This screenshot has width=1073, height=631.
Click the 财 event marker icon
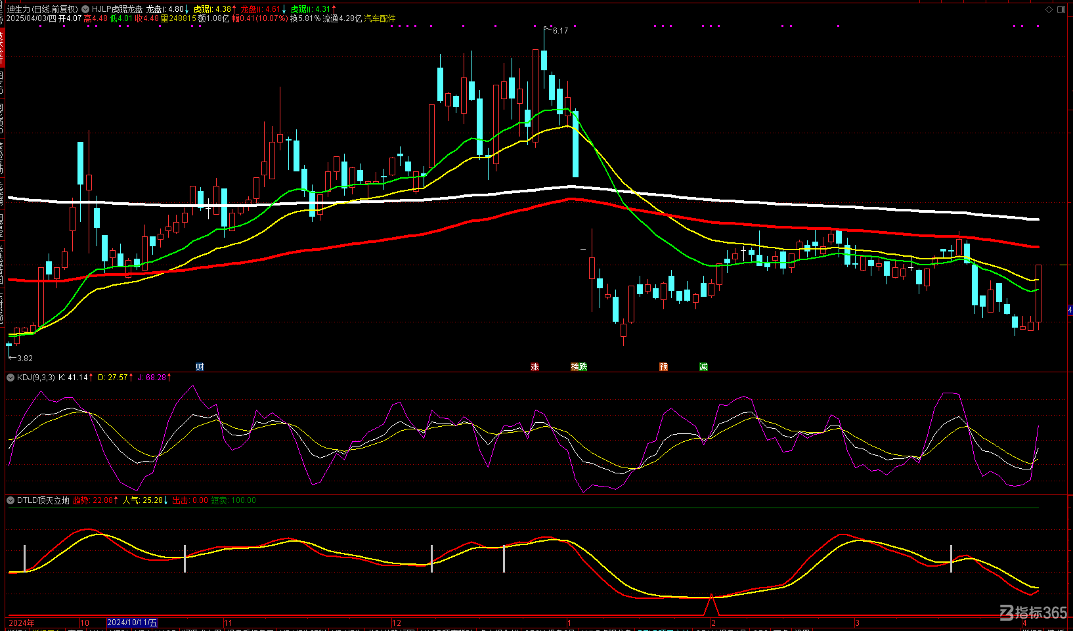coord(200,366)
